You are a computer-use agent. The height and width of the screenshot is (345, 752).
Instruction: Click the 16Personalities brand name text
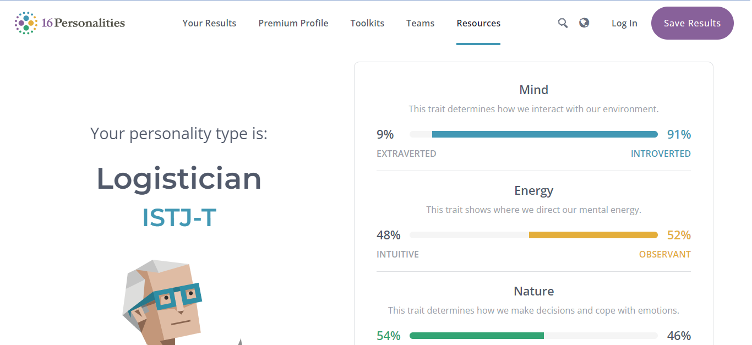tap(83, 23)
